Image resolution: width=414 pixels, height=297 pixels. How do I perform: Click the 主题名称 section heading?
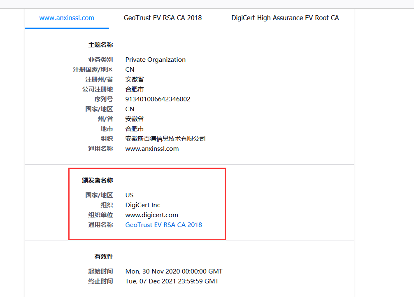(x=100, y=45)
